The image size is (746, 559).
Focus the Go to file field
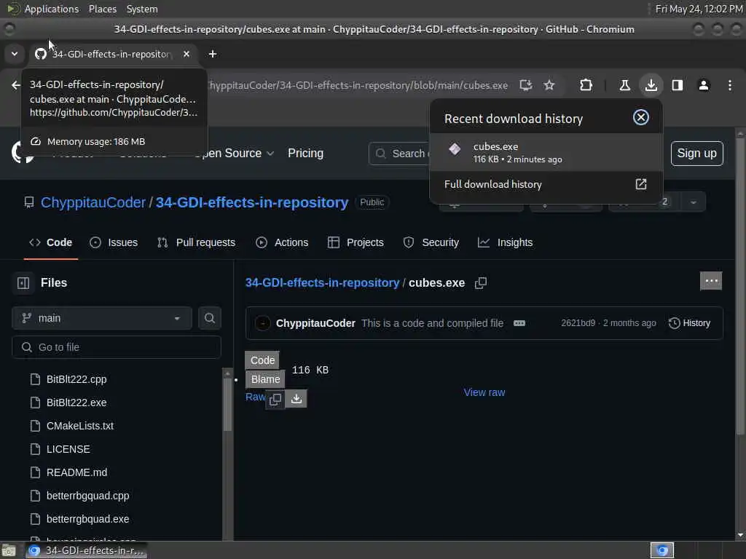(117, 347)
